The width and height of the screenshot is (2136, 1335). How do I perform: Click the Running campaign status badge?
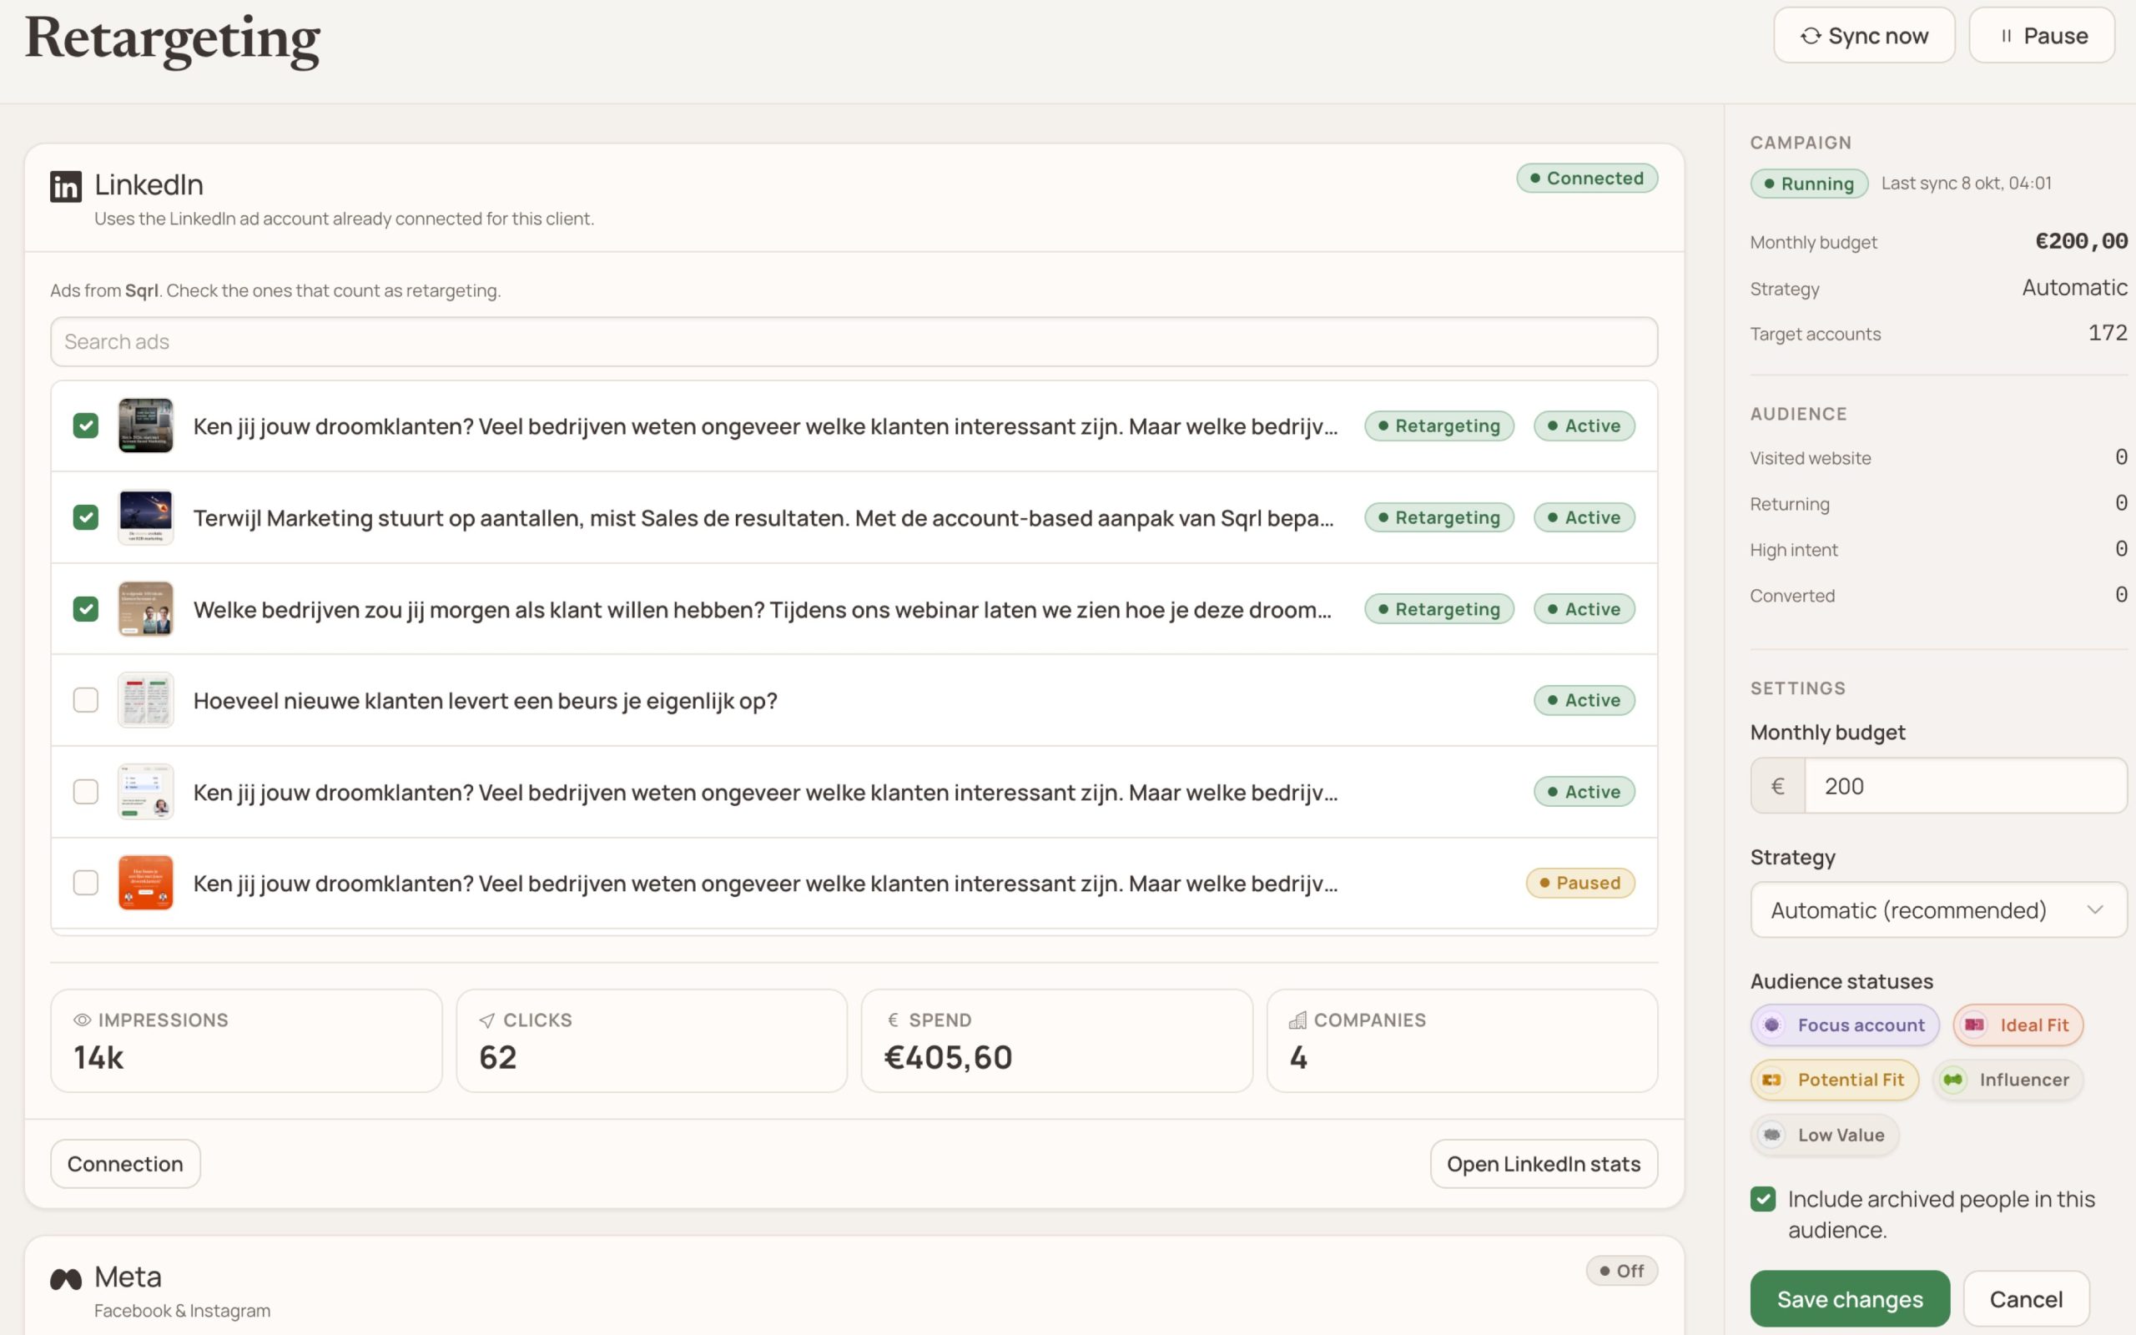1809,184
